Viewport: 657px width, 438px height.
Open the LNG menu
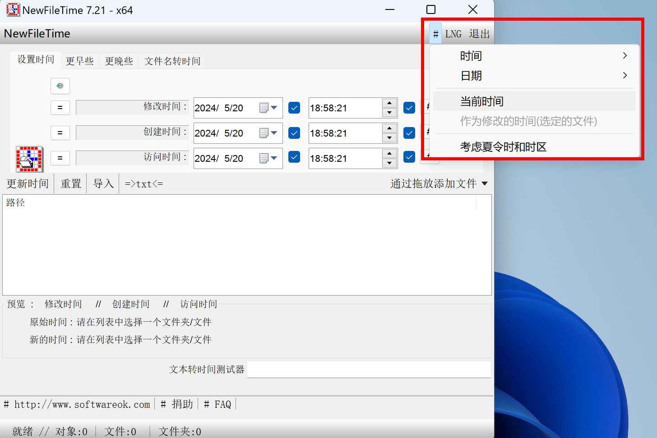(x=453, y=33)
